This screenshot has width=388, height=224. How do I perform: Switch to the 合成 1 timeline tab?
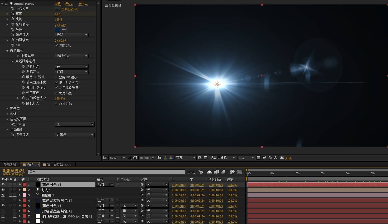tap(30, 165)
